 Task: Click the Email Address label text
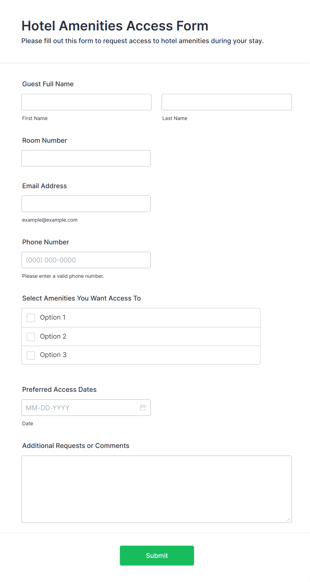[x=45, y=186]
